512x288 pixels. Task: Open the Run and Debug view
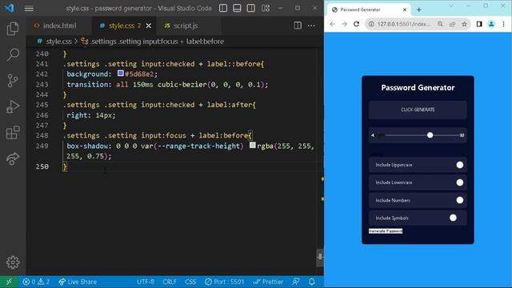point(13,106)
